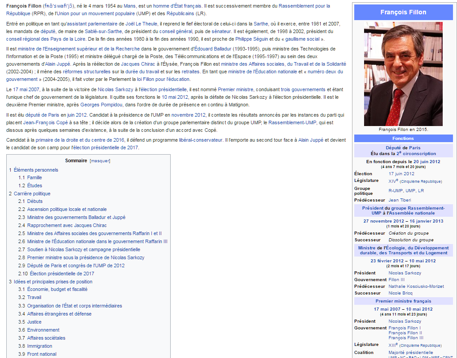This screenshot has height=358, width=457.
Task: Go to section 3.6 Environnement
Action: tap(43, 330)
